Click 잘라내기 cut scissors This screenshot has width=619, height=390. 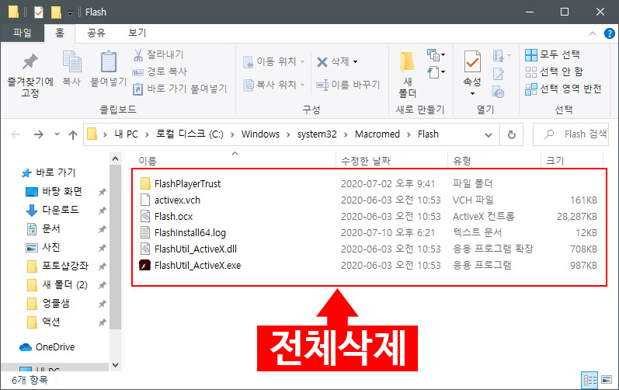coord(158,54)
